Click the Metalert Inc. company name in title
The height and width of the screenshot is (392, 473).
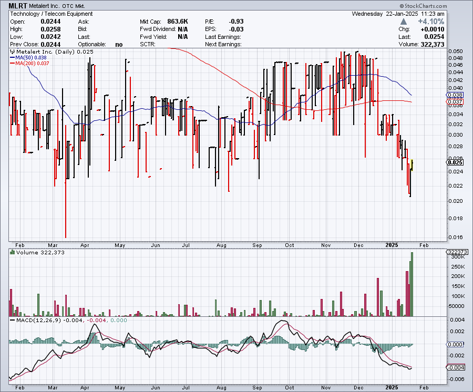click(x=44, y=6)
